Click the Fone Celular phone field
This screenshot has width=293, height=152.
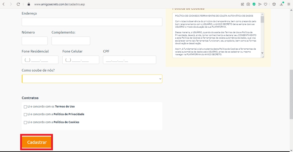81,60
